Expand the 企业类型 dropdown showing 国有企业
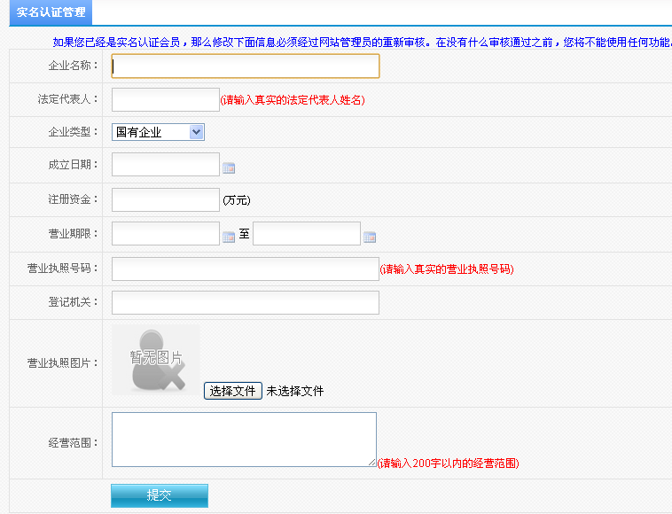The width and height of the screenshot is (672, 514). tap(159, 132)
